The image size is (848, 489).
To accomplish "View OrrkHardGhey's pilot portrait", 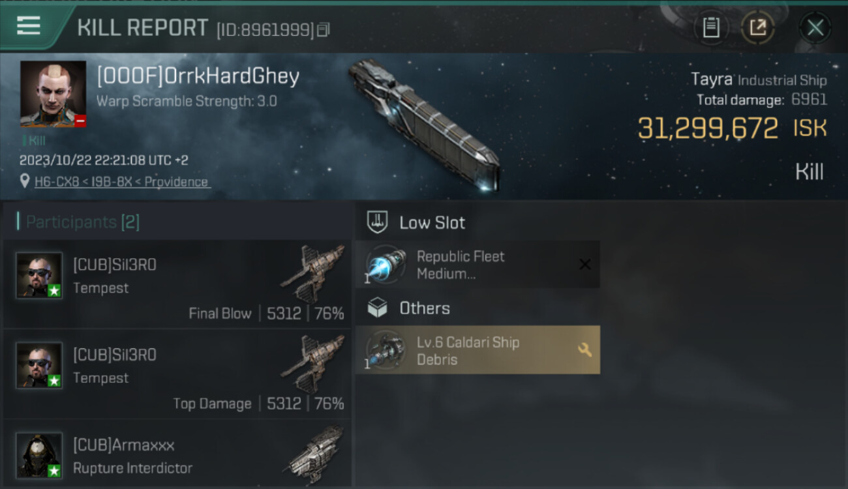I will point(53,94).
